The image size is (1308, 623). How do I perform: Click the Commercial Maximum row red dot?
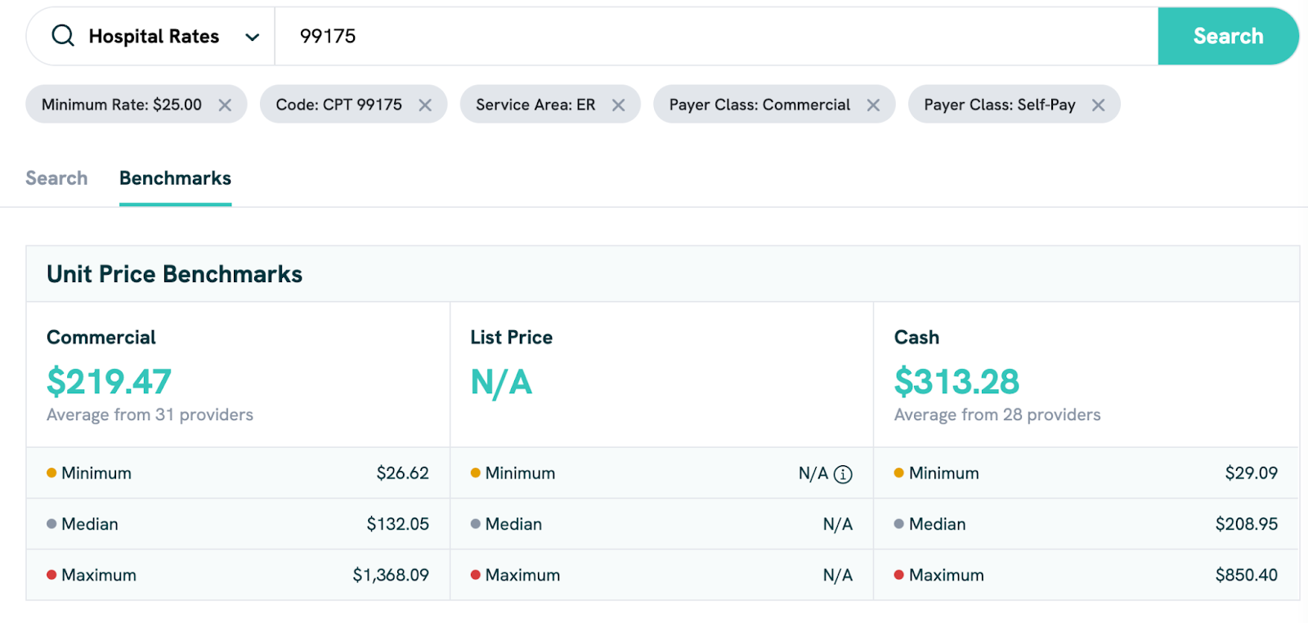[52, 575]
